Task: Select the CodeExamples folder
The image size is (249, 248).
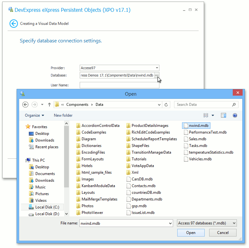Action: (x=91, y=132)
